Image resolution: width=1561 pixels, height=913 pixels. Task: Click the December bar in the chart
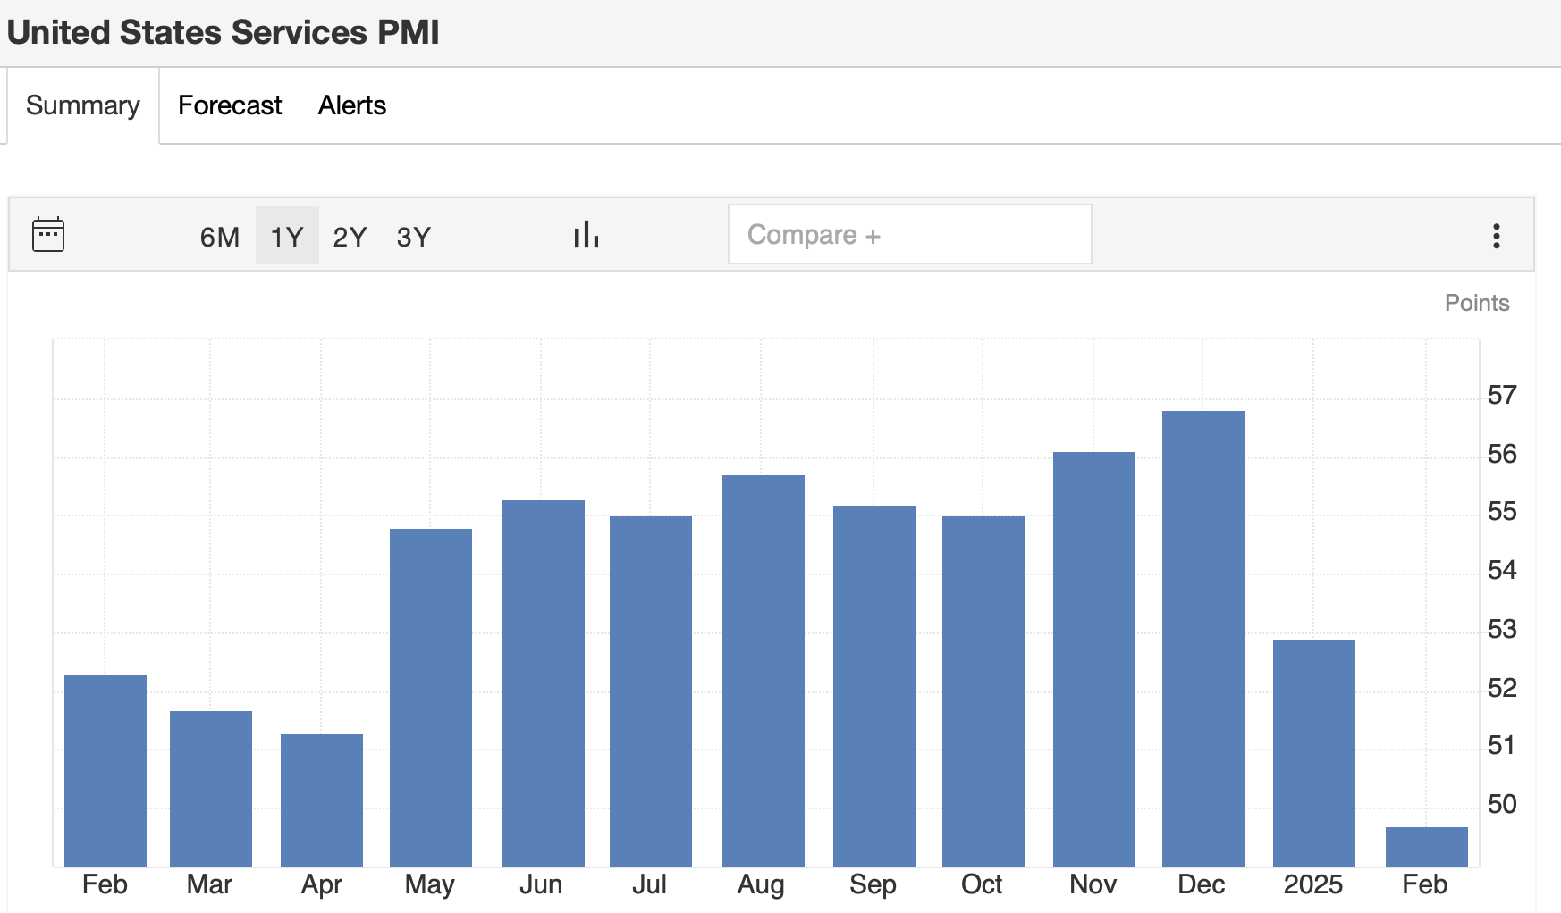pyautogui.click(x=1202, y=639)
